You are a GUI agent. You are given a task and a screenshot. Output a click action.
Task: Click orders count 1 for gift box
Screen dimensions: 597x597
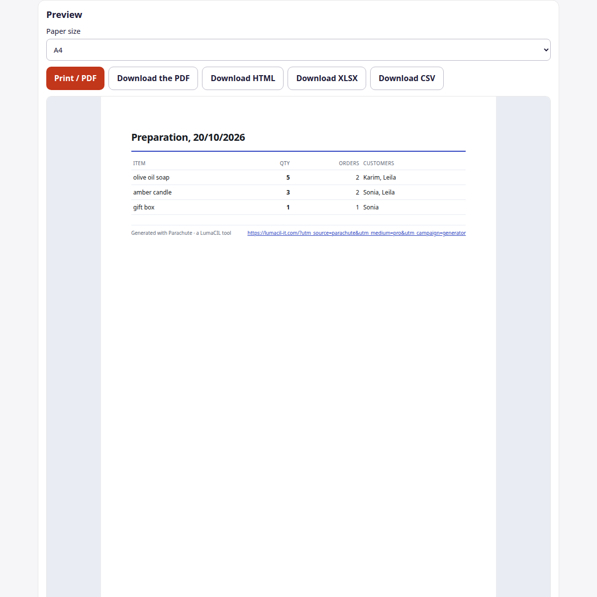(x=357, y=207)
